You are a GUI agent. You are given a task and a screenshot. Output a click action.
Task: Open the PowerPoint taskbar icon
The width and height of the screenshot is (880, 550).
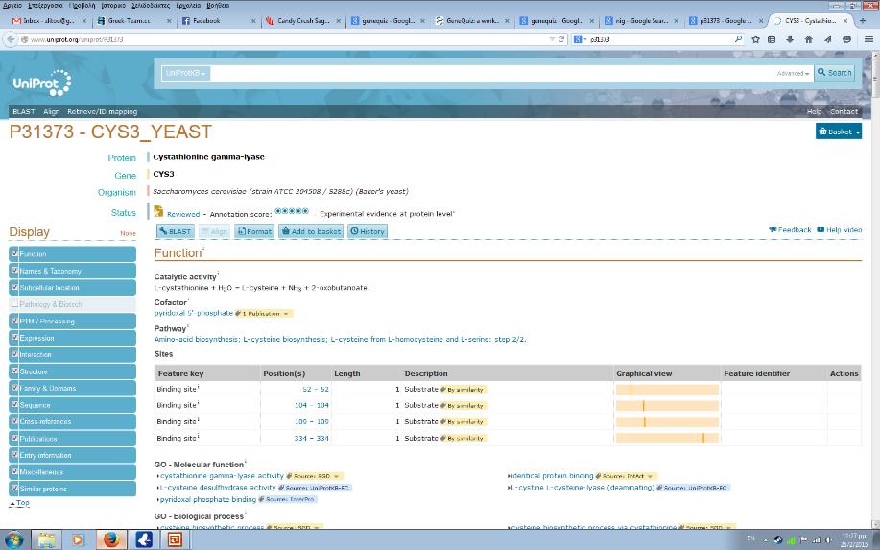175,539
